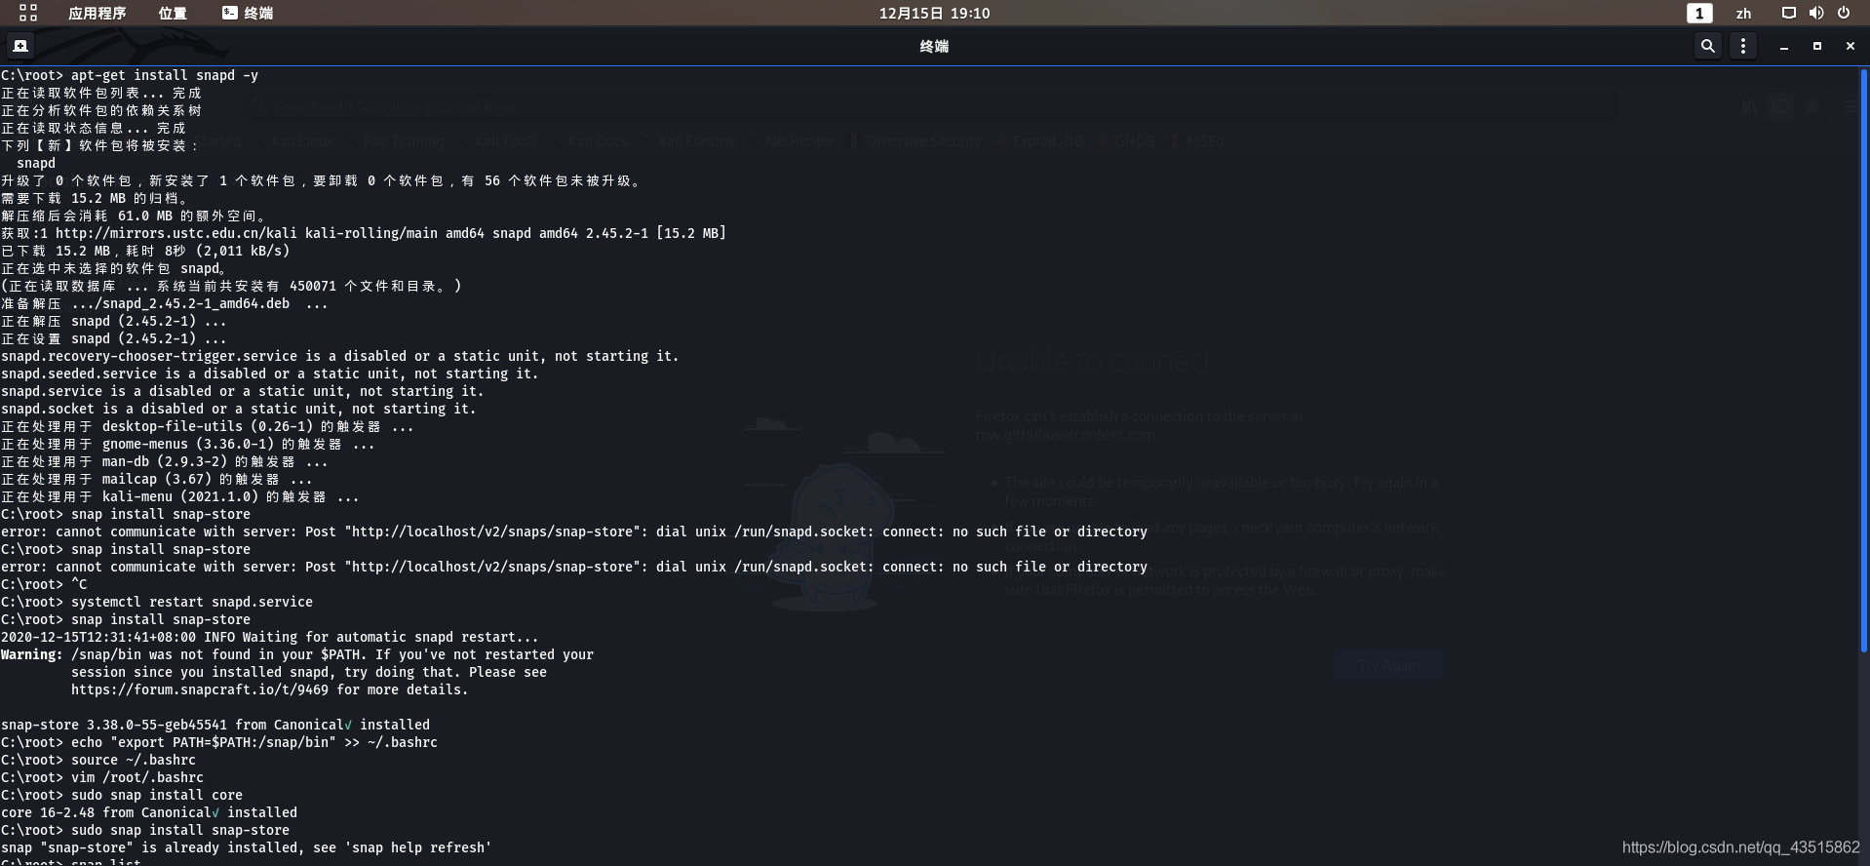Click first 'error: cannot communicate with server' line
The image size is (1870, 866).
pyautogui.click(x=574, y=531)
